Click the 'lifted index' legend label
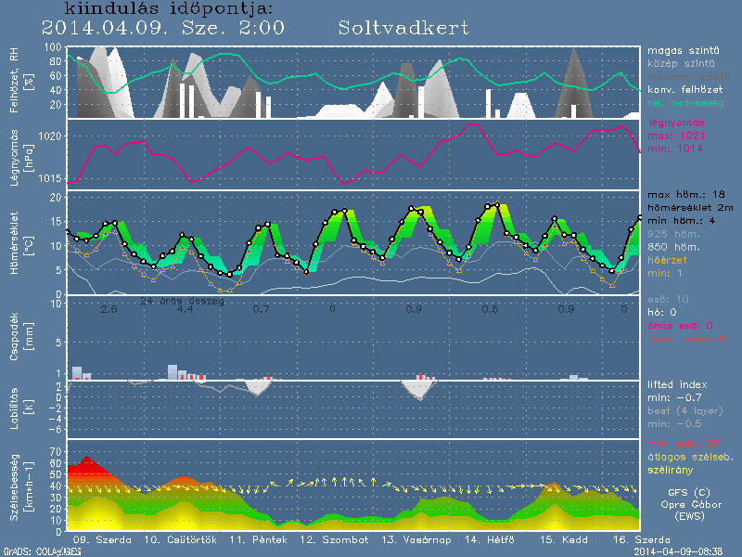This screenshot has width=742, height=557. (678, 383)
